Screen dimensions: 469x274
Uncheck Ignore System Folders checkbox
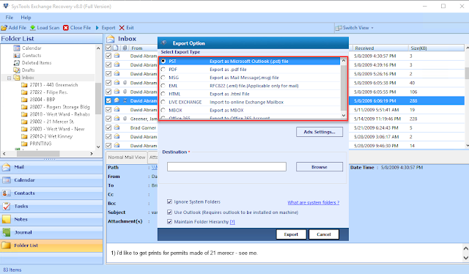[x=169, y=202]
